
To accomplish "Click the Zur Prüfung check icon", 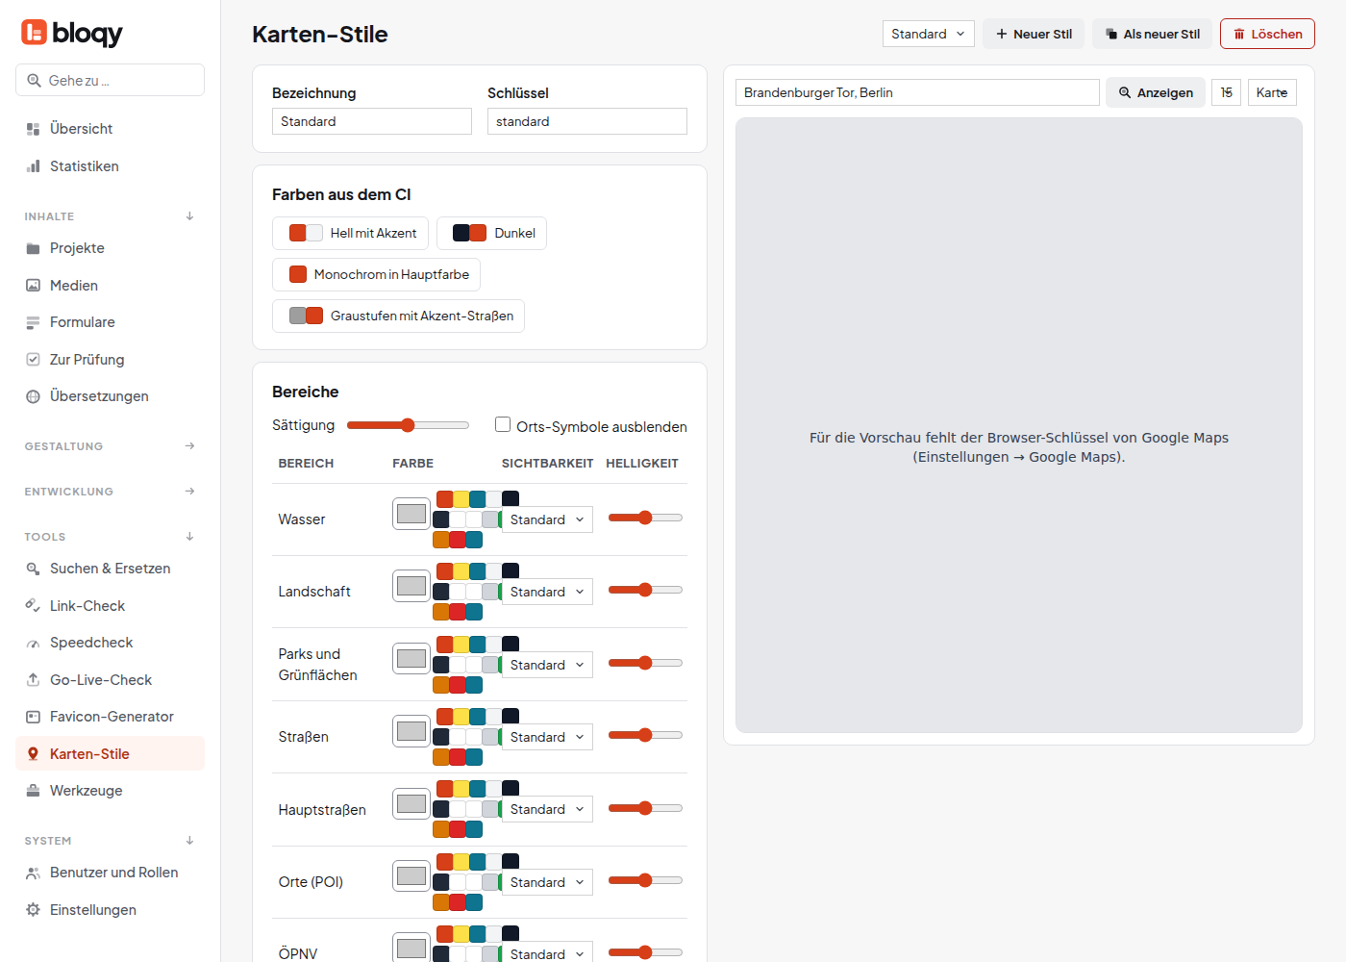I will click(x=33, y=360).
